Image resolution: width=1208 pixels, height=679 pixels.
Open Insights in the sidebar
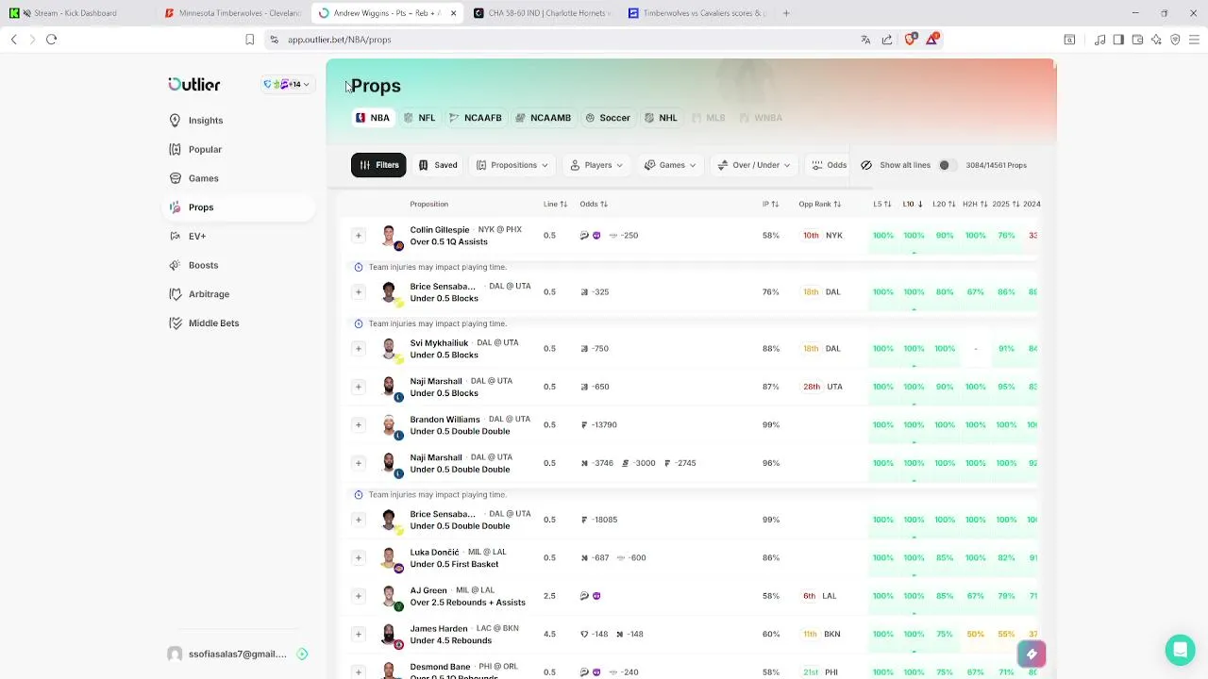(x=196, y=121)
